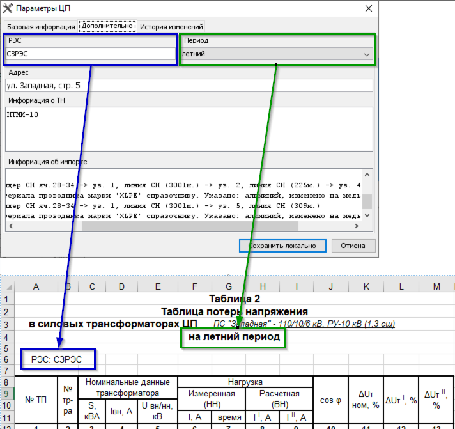The height and width of the screenshot is (429, 455).
Task: Select spreadsheet column L header
Action: coord(401,286)
